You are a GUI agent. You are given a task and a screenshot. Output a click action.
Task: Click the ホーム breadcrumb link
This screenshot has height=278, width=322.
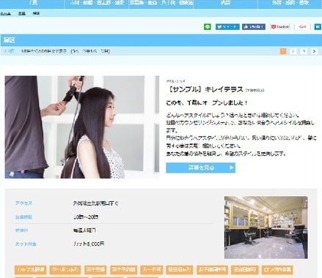(6, 13)
